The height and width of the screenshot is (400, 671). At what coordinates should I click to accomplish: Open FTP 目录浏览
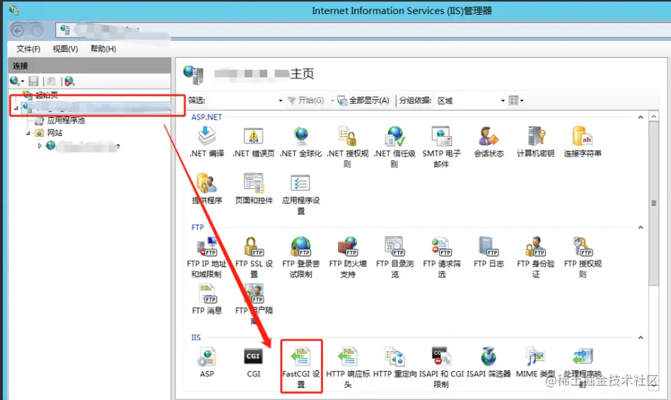pos(395,257)
